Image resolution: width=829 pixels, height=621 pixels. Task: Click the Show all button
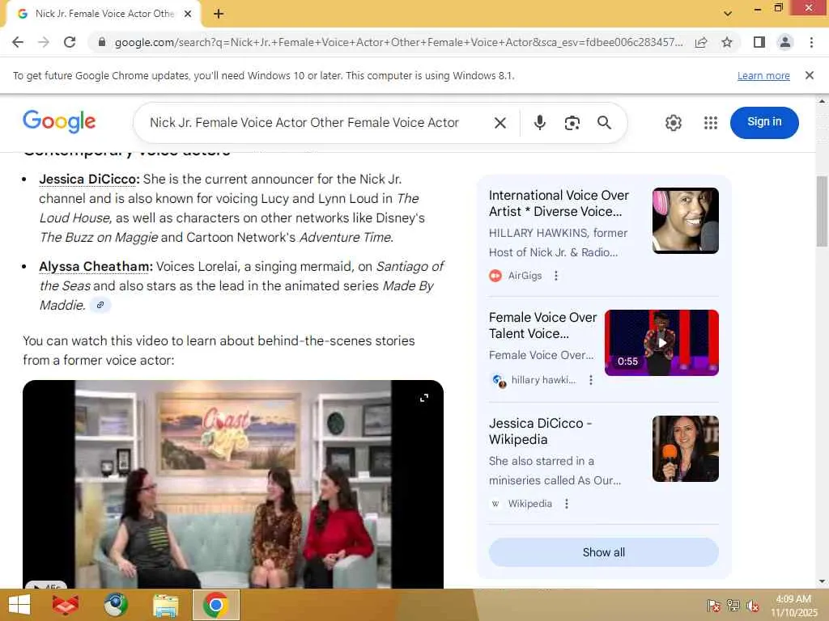603,552
